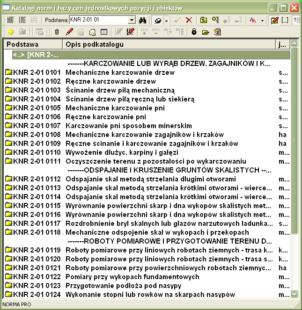This screenshot has height=310, width=302.
Task: Click the clipboard notes icon
Action: click(217, 32)
